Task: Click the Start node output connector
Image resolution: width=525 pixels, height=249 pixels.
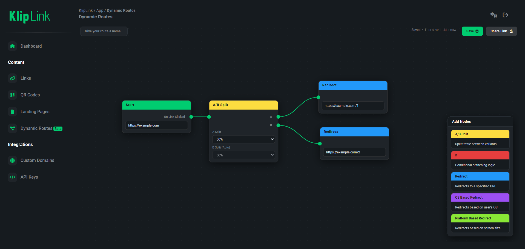Action: point(191,117)
